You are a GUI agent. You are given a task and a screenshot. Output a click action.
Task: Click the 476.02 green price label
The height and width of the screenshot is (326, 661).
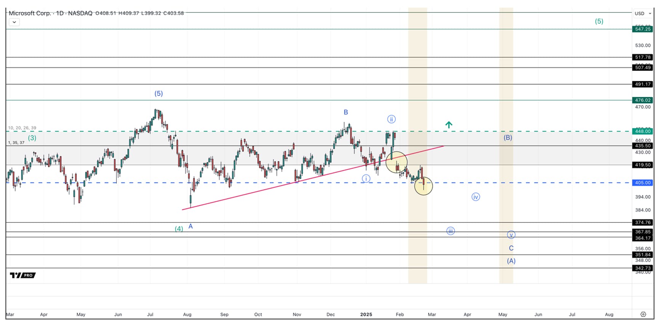[643, 100]
